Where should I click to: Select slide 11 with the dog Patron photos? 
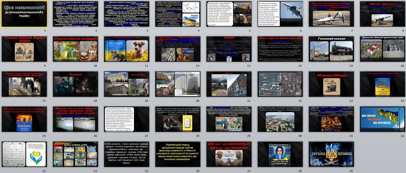127,49
